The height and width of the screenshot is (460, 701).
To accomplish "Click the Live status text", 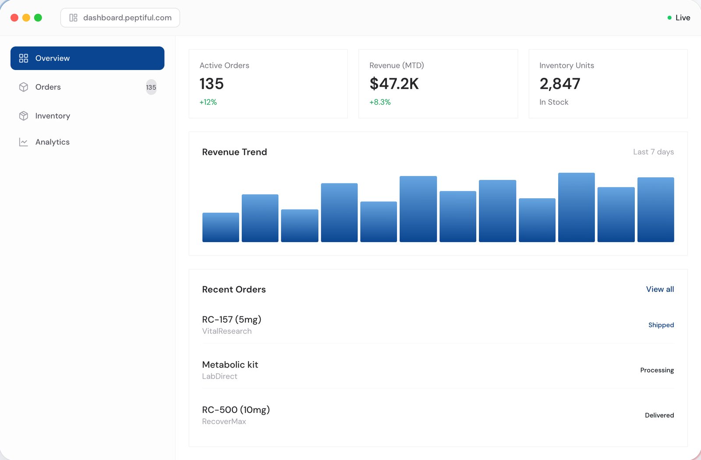I will click(x=683, y=18).
